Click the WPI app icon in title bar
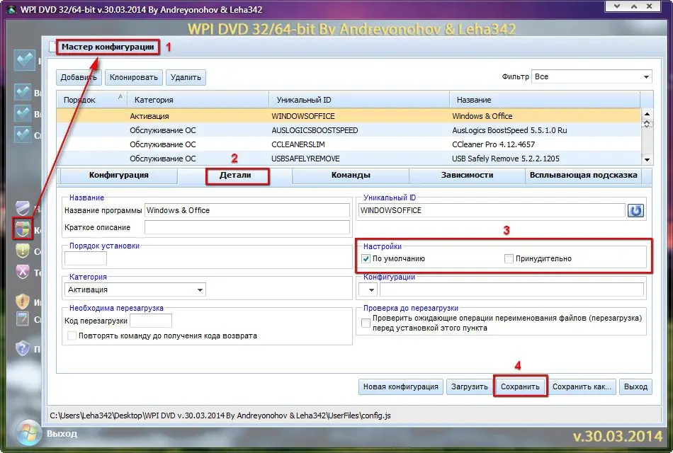Viewport: 673px width, 453px height. tap(11, 9)
